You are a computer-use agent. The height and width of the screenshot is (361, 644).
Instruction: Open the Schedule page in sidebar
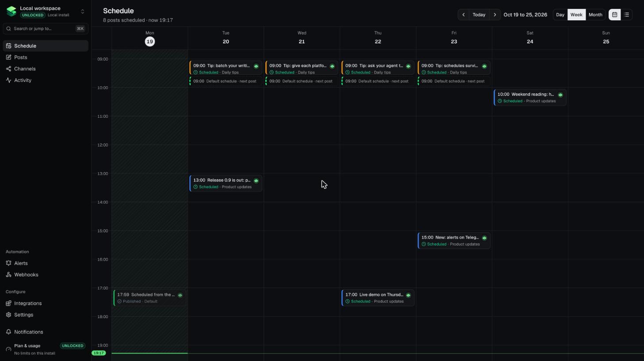point(46,46)
